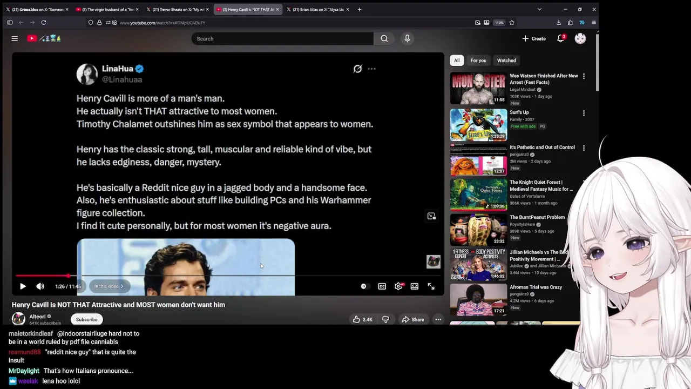Bookmark this page with star

(512, 23)
